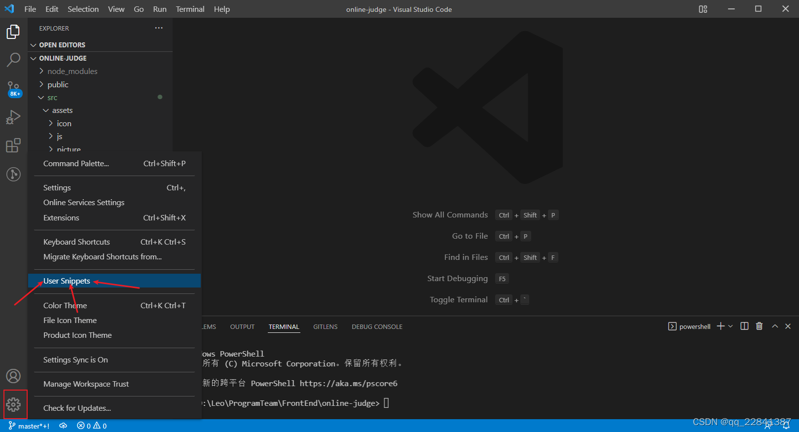Viewport: 799px width, 432px height.
Task: Open the Search view in activity bar
Action: pyautogui.click(x=13, y=60)
